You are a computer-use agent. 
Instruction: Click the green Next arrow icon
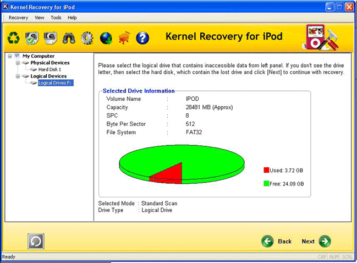[x=325, y=241]
